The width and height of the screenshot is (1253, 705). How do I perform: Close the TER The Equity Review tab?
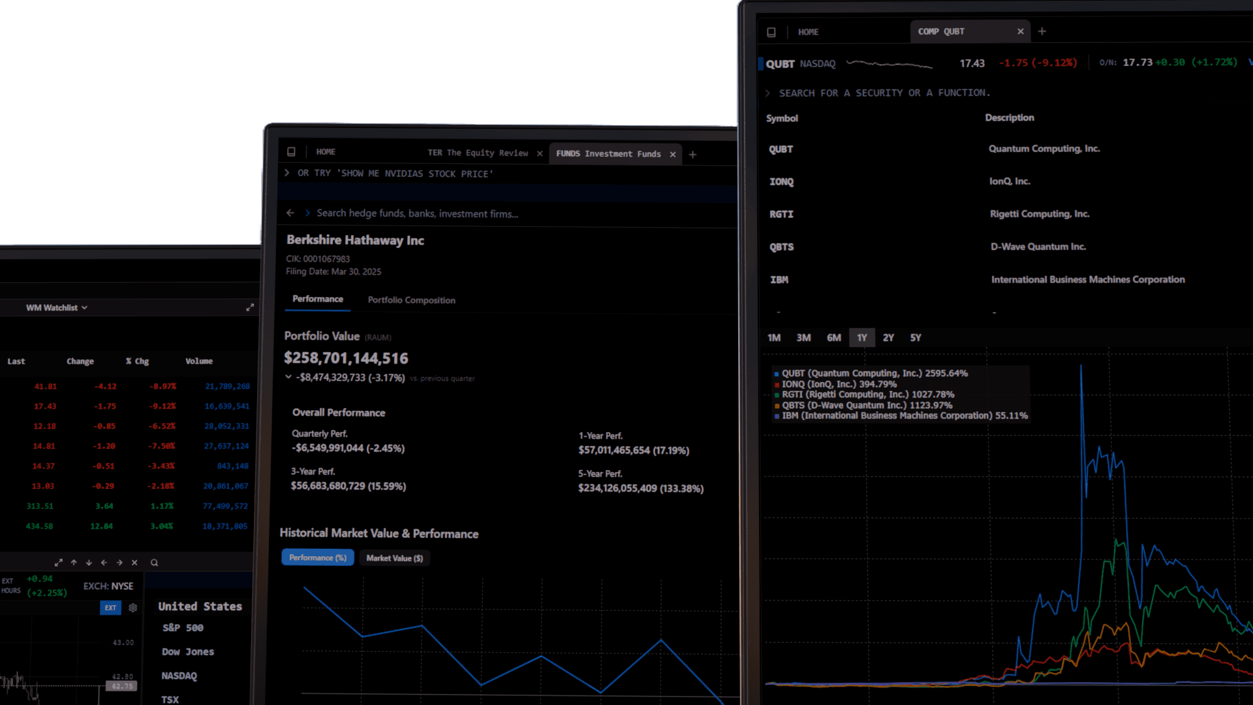tap(540, 154)
